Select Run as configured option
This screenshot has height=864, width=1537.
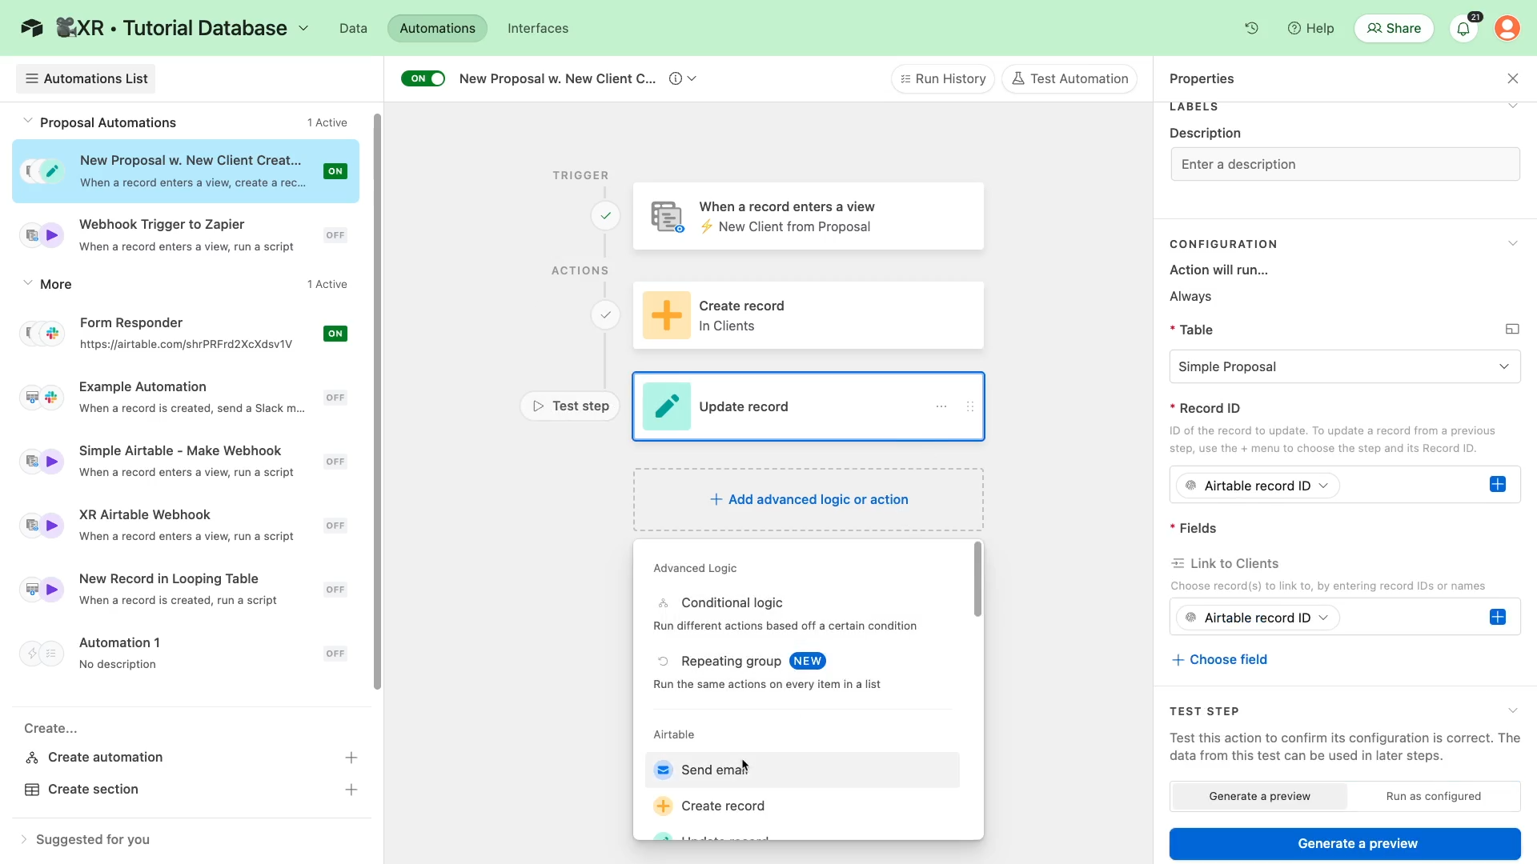click(x=1434, y=796)
